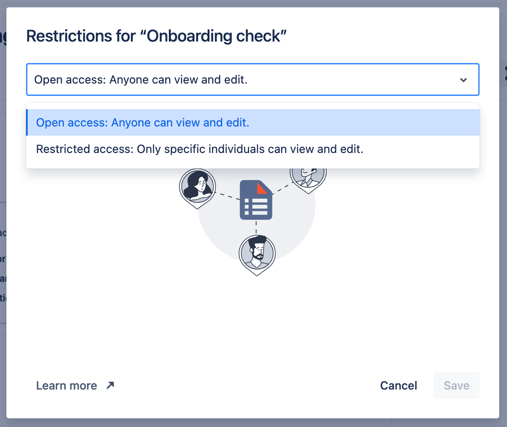The height and width of the screenshot is (427, 507).
Task: Click the Save button
Action: click(x=456, y=385)
